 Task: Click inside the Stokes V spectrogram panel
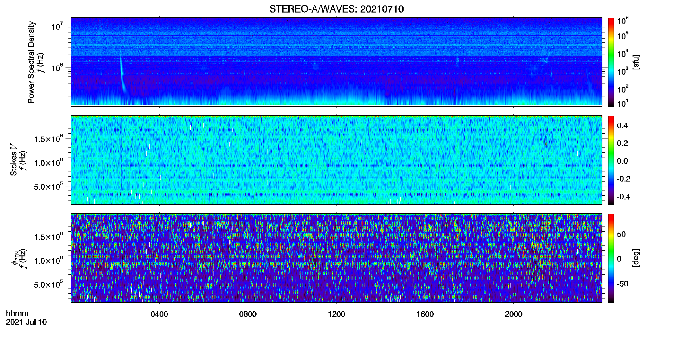pos(336,160)
